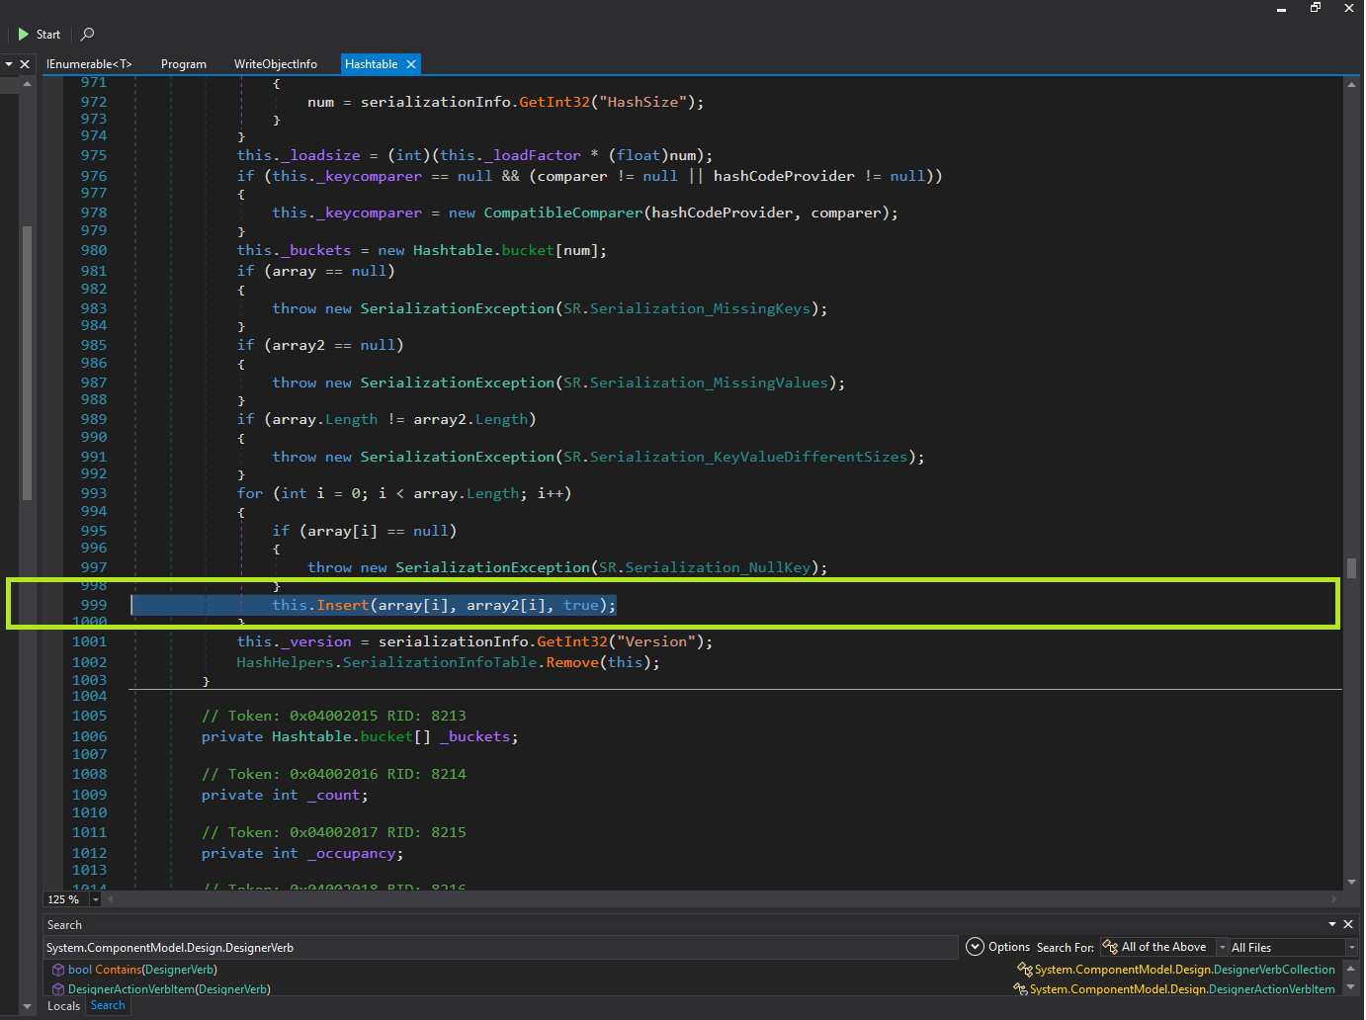
Task: Click the class icon before DesignerVerbCollection
Action: pos(1024,970)
